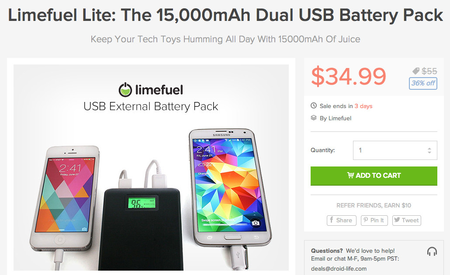
Task: Pin the product using Pin It
Action: [x=374, y=221]
